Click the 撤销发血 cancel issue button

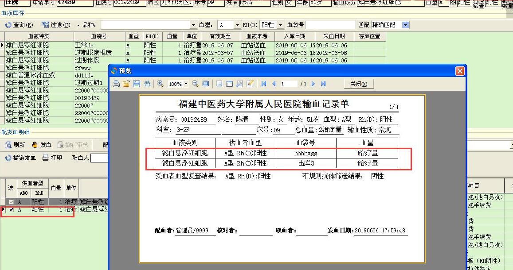point(20,158)
